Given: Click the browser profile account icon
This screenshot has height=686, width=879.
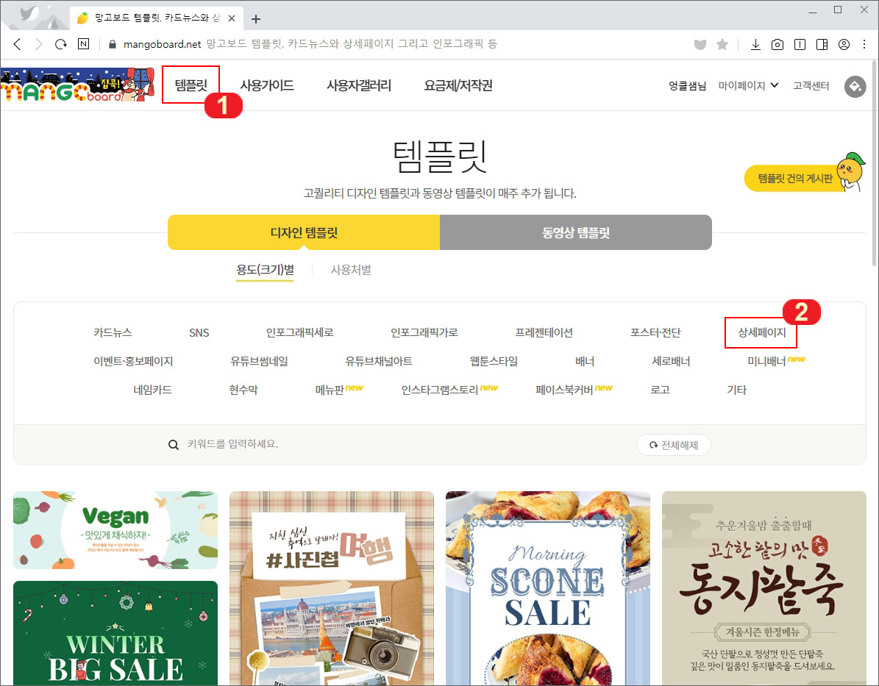Looking at the screenshot, I should [844, 44].
